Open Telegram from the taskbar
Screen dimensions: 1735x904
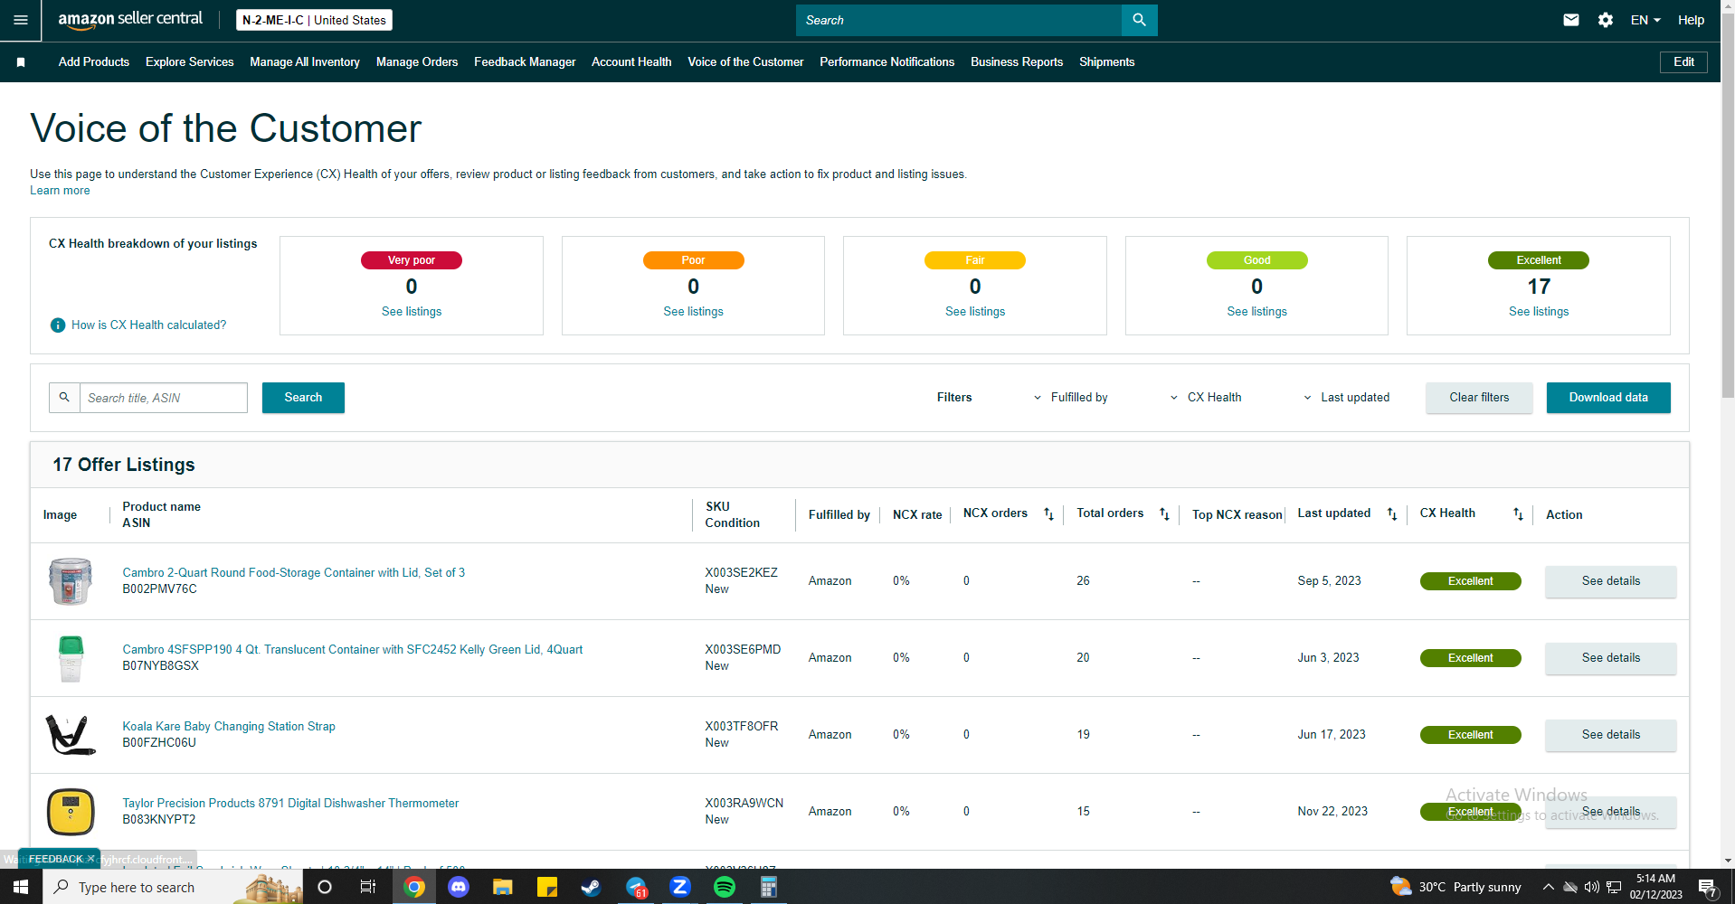(x=636, y=887)
